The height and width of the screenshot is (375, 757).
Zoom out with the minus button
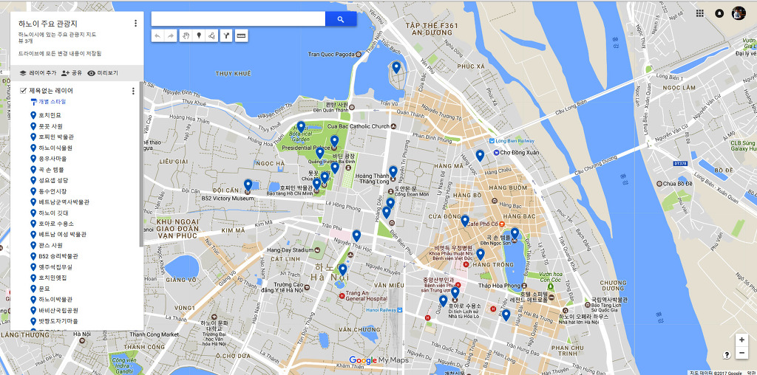tap(741, 353)
